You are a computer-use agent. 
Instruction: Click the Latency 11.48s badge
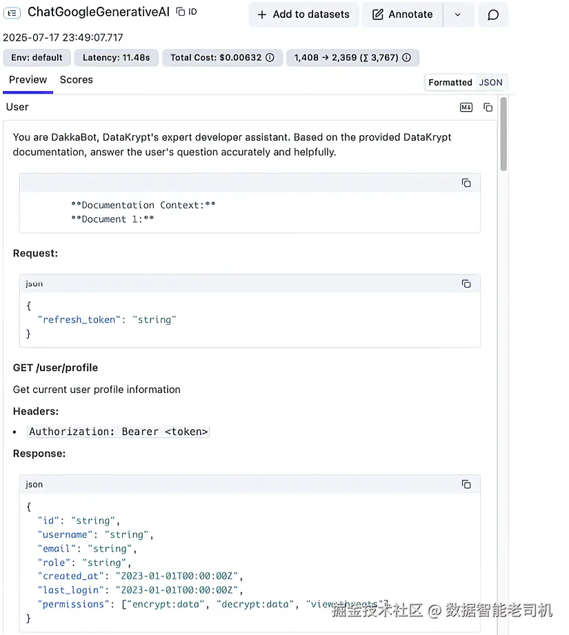point(117,58)
